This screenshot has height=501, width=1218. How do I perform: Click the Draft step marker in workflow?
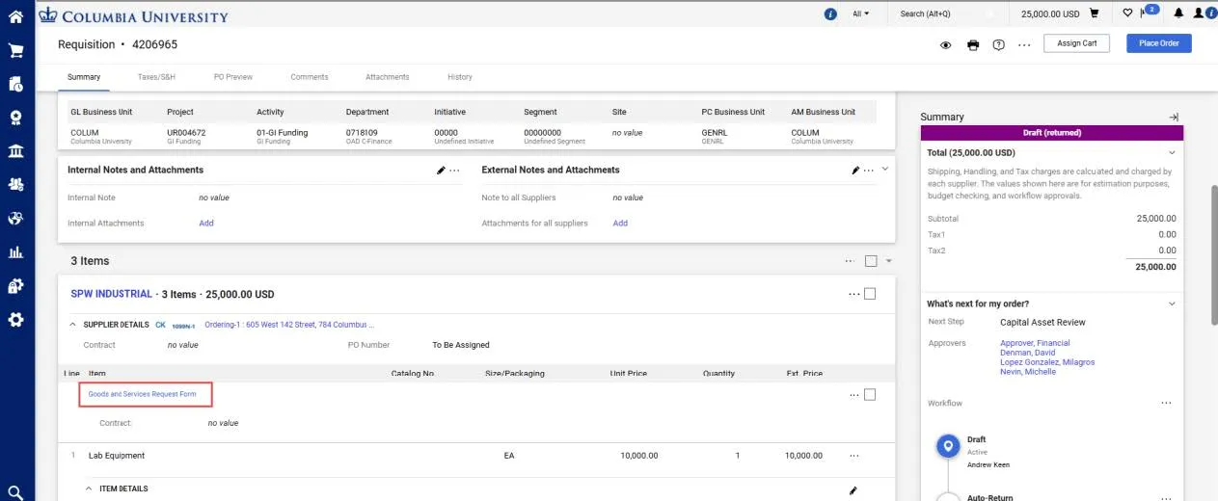point(948,446)
